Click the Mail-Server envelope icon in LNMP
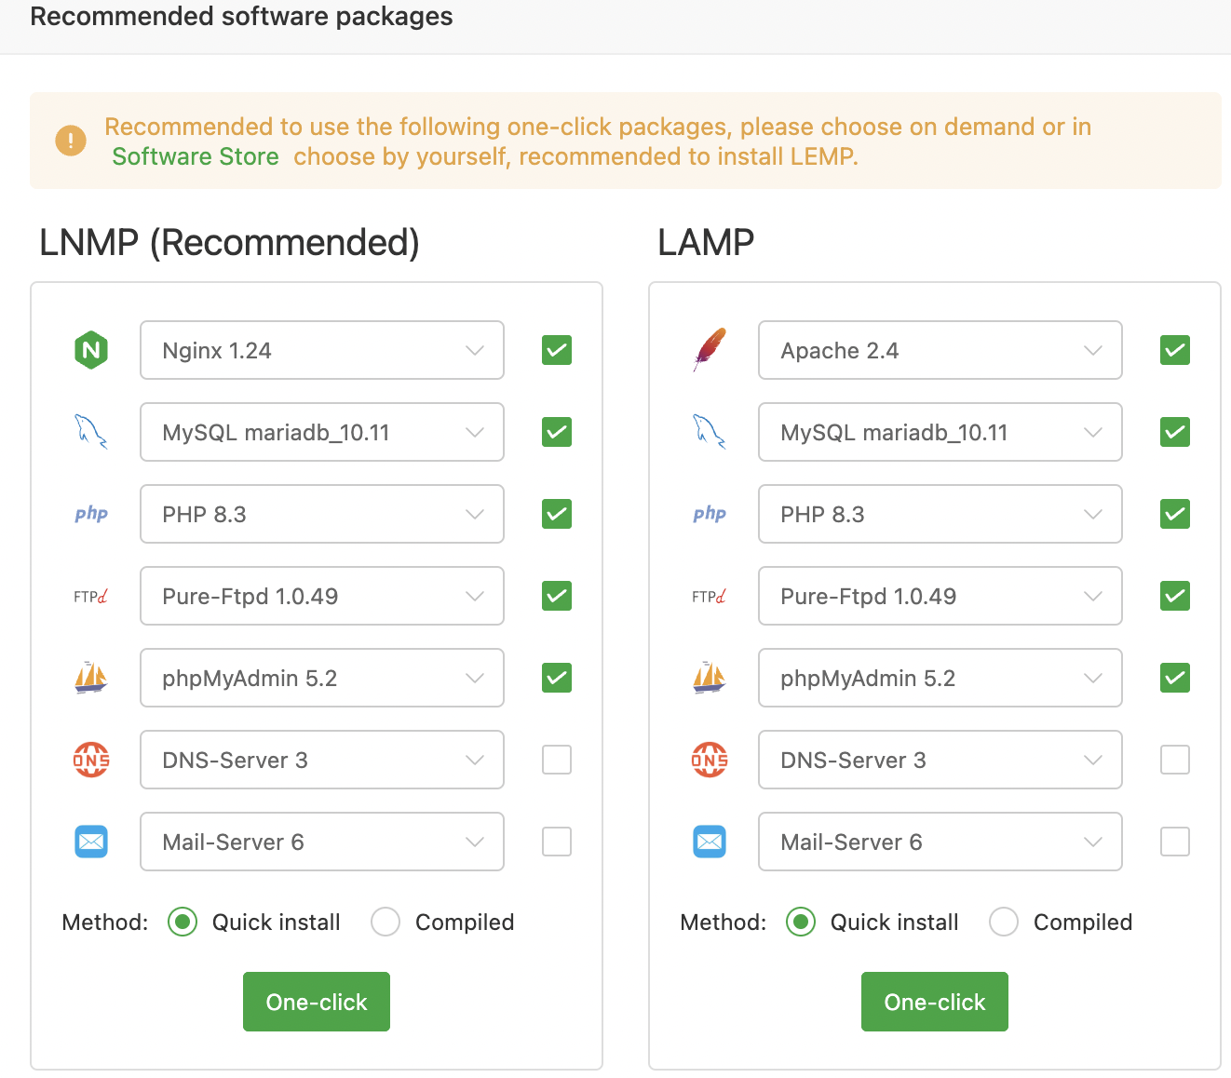 [91, 842]
